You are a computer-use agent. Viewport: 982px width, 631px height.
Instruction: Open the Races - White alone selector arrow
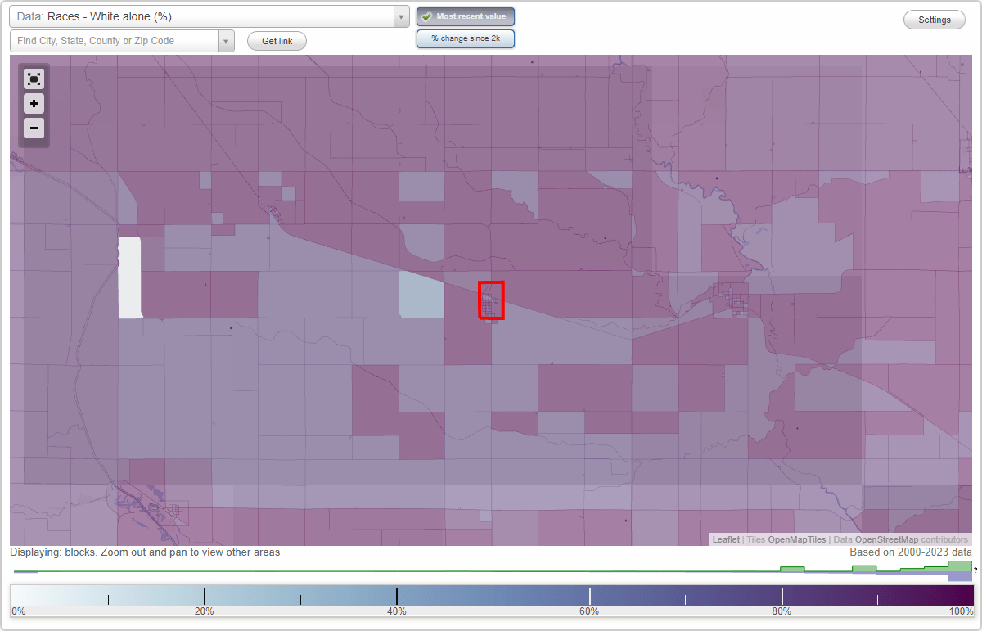(400, 16)
